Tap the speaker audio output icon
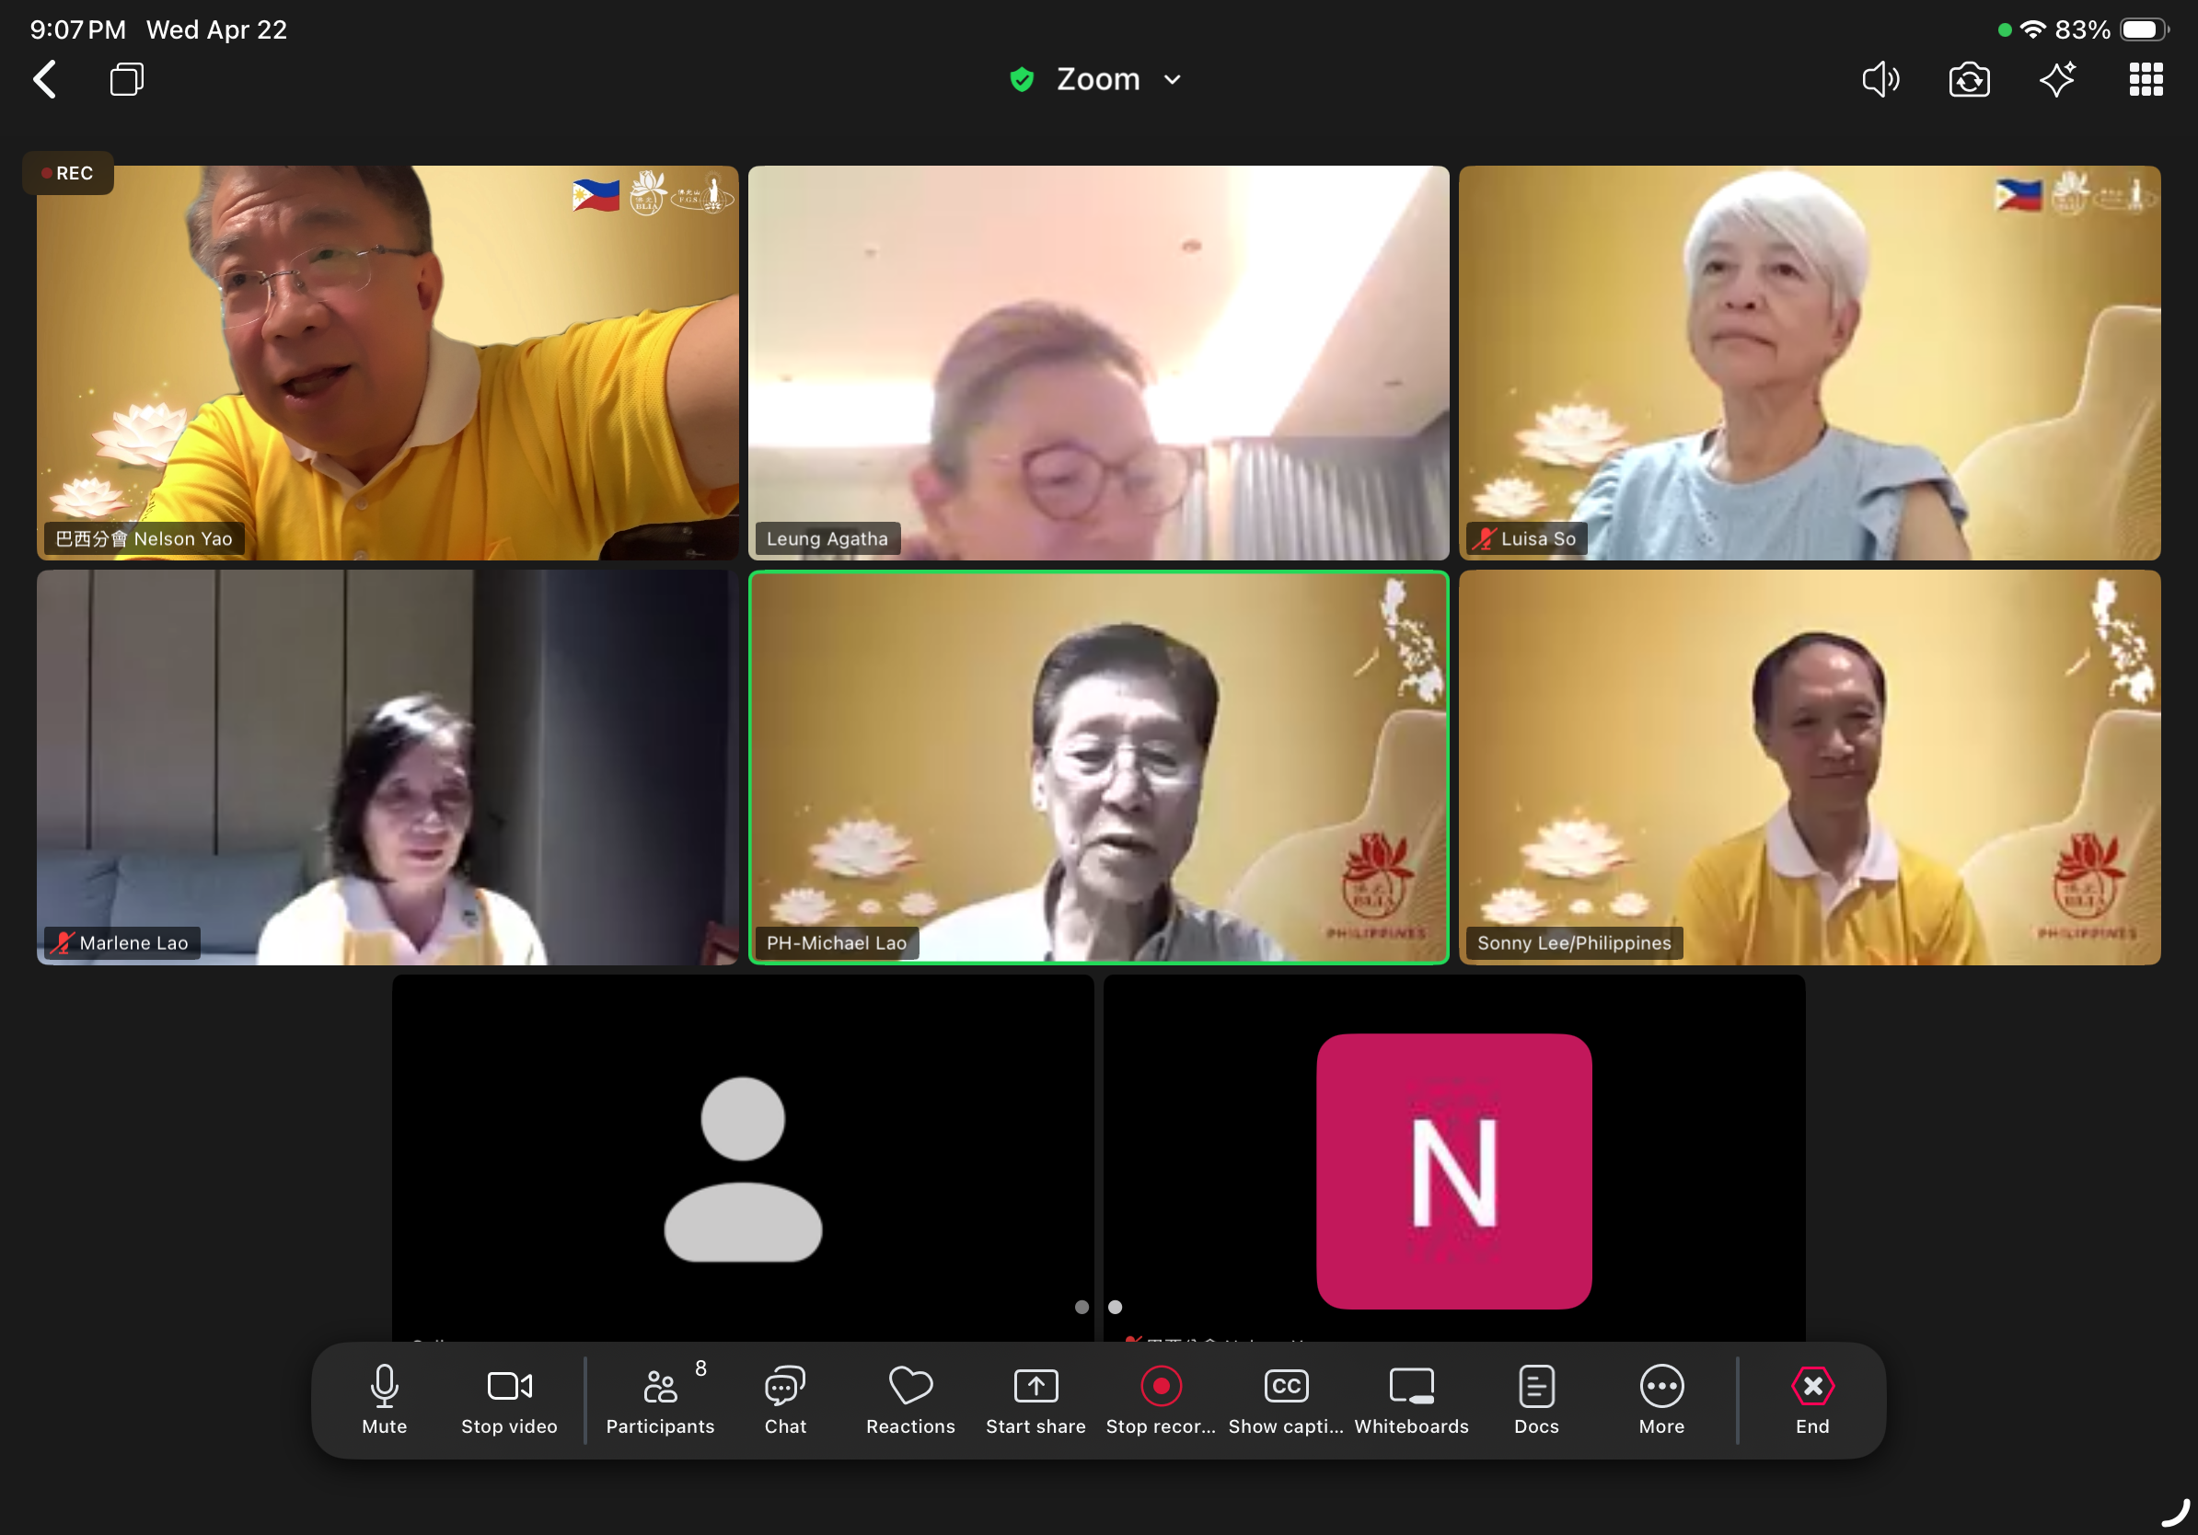 click(x=1880, y=79)
